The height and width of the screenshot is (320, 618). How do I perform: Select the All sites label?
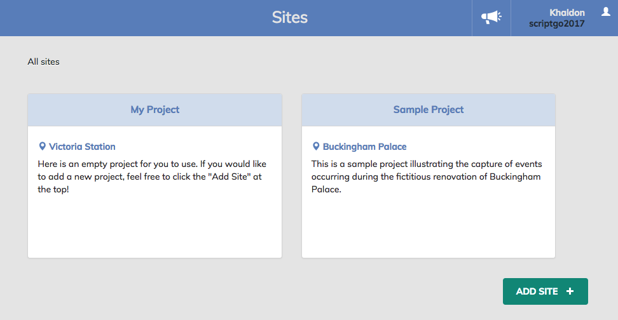pyautogui.click(x=43, y=62)
